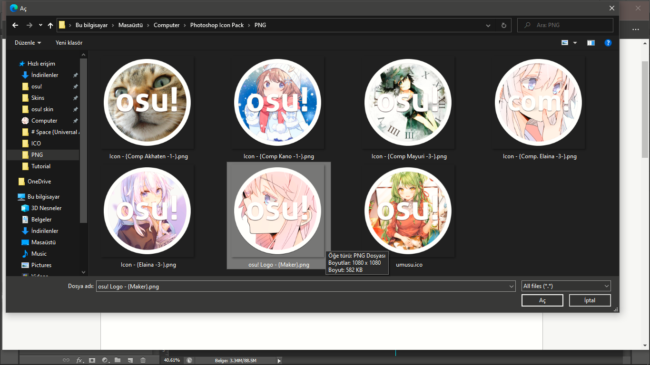Select Icon - {Comp. Elaina -3-}.png thumbnail
Viewport: 650px width, 365px height.
[539, 103]
